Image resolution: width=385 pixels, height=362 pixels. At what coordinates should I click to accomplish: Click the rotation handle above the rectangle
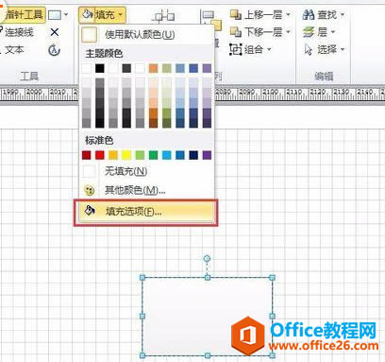pos(207,259)
